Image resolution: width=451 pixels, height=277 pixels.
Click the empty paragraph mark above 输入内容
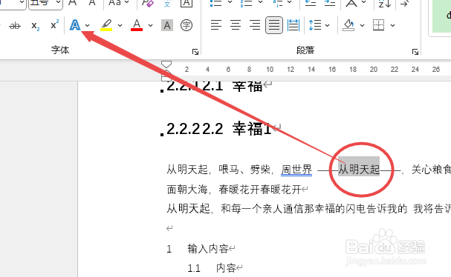point(169,229)
